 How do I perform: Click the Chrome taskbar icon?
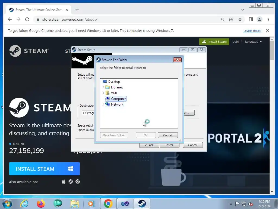tap(108, 204)
